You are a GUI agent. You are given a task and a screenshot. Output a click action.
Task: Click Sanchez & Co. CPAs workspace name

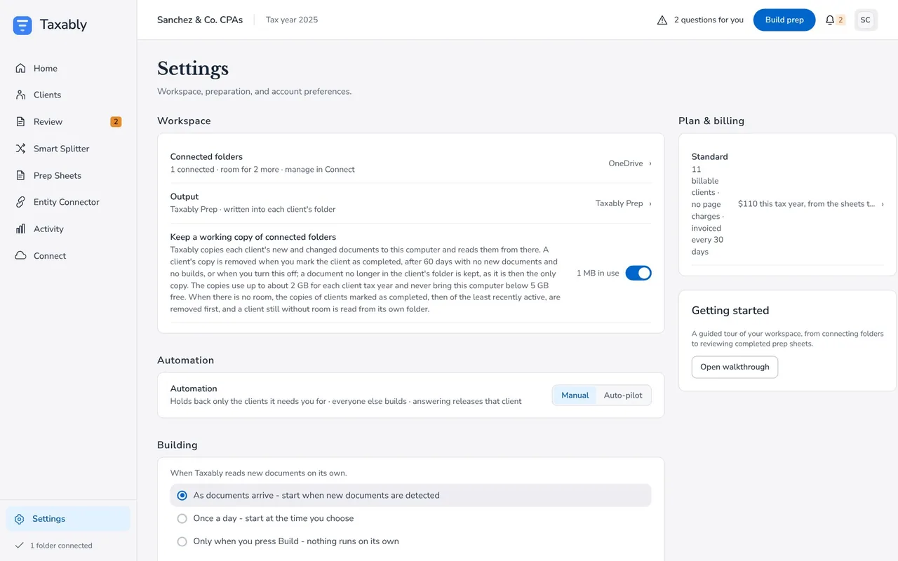click(x=200, y=20)
